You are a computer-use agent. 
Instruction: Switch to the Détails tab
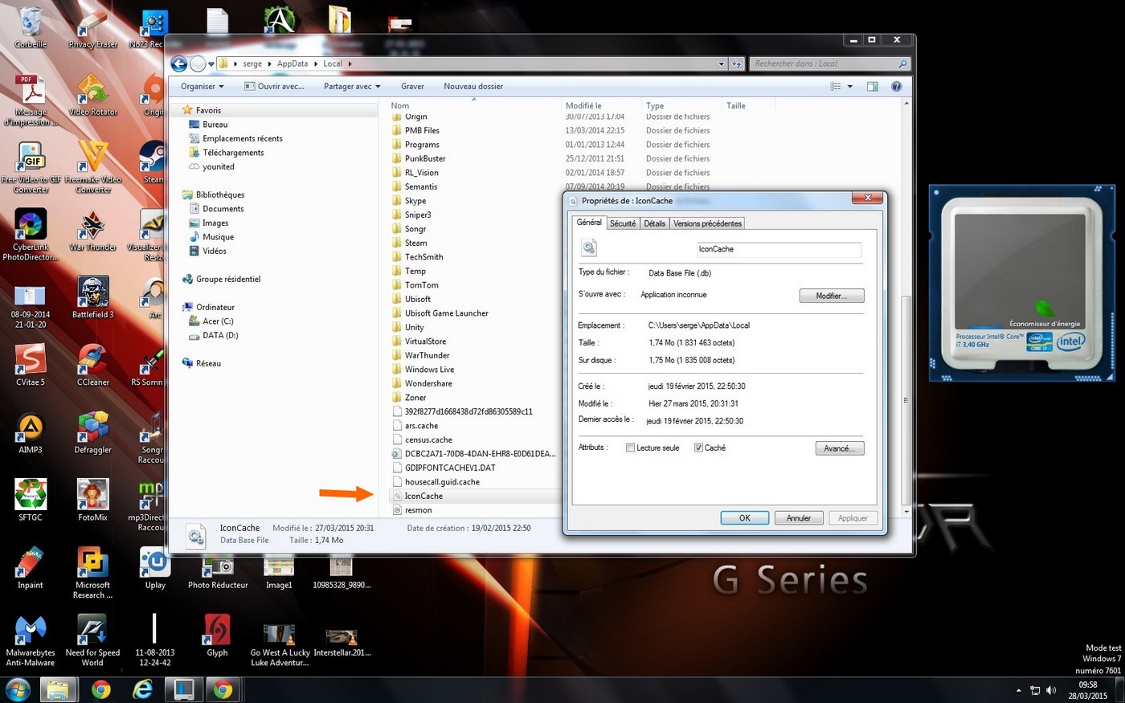[x=655, y=223]
